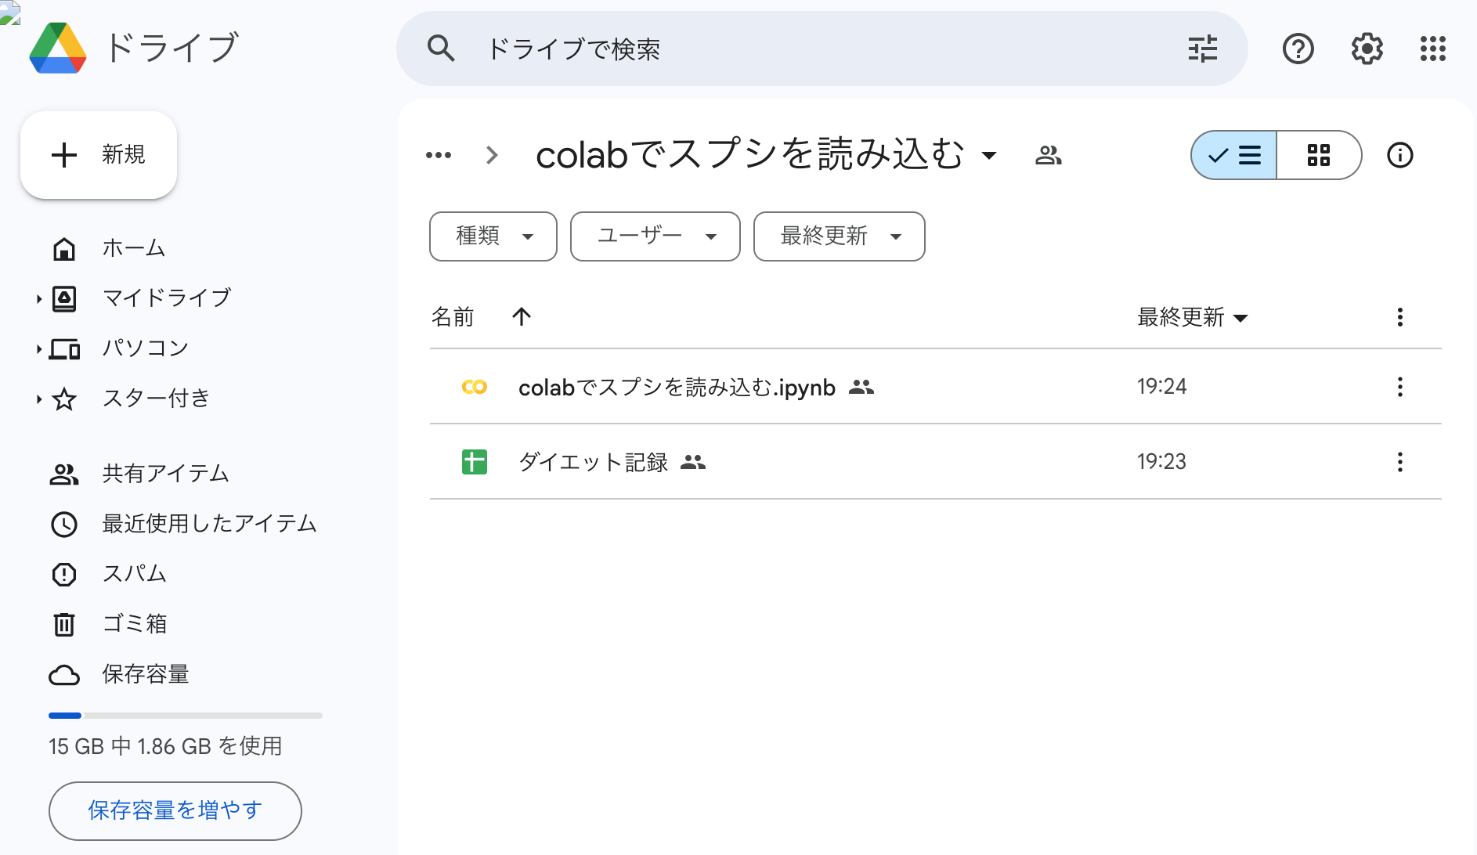Click the share folder people icon next to title
Viewport: 1477px width, 855px height.
pos(1049,155)
